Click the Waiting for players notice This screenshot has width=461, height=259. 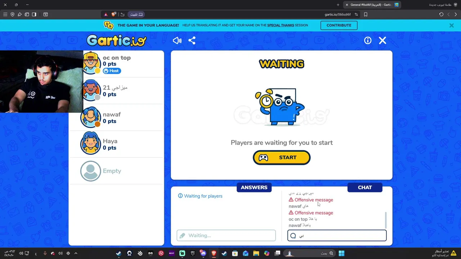coord(200,196)
